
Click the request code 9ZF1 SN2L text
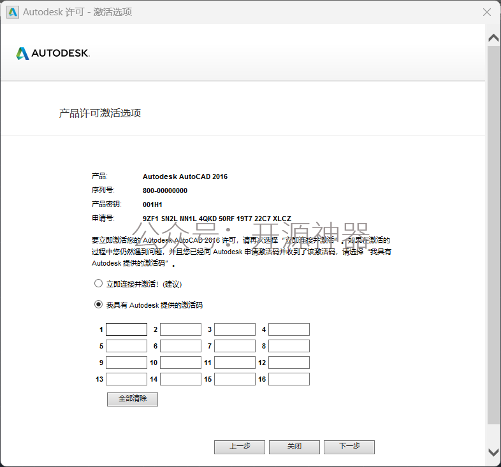217,219
